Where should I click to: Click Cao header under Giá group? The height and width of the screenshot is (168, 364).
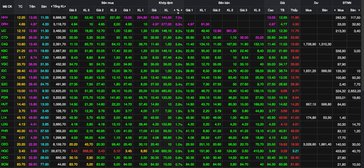[271, 10]
